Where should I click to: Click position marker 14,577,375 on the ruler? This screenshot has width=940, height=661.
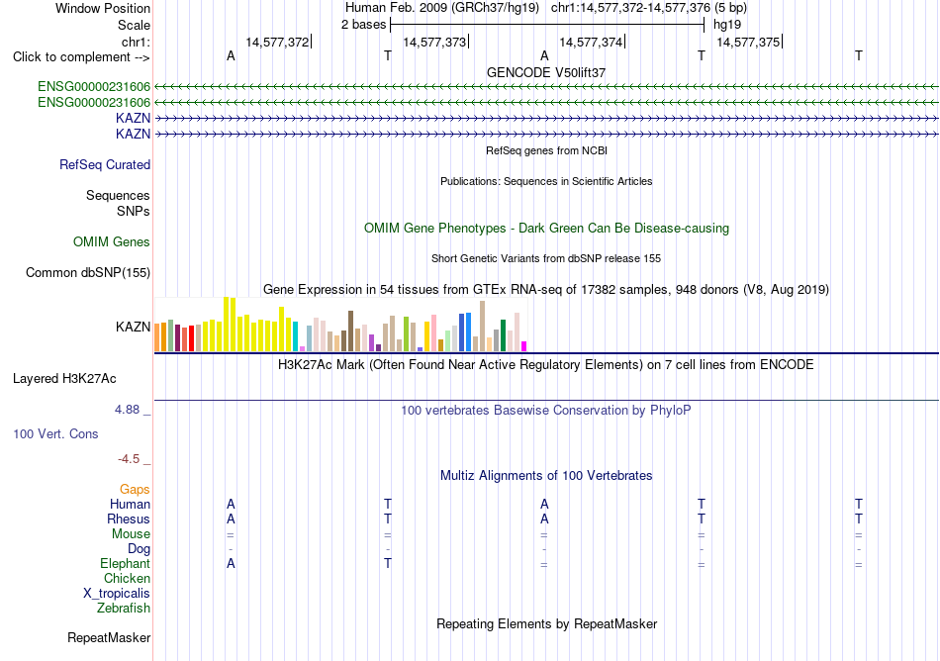[x=749, y=42]
